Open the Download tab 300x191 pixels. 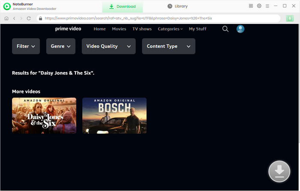tap(123, 6)
